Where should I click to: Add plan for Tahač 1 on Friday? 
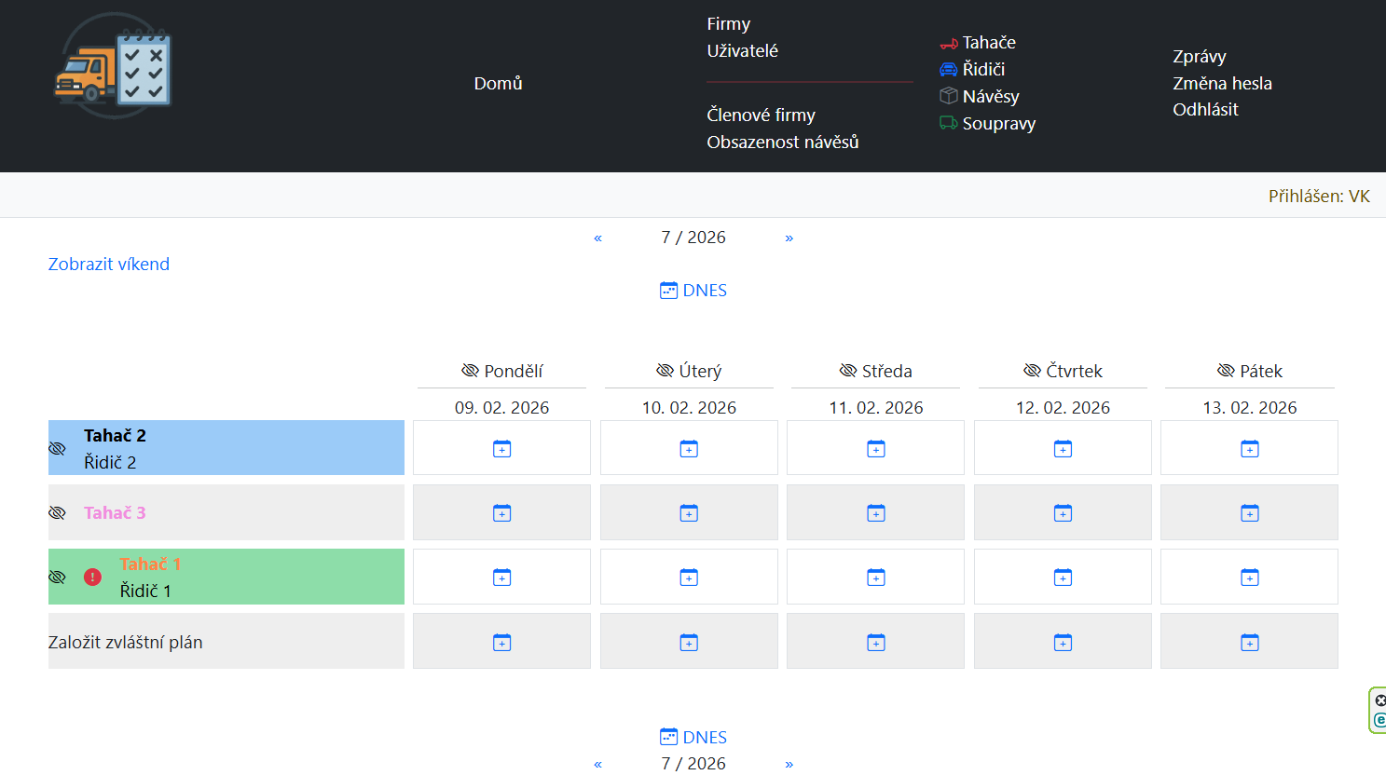tap(1249, 578)
